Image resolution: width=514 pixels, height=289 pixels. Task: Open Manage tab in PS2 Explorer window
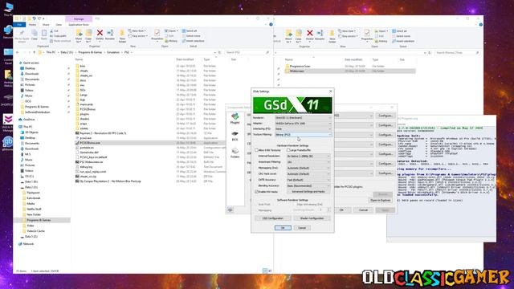(x=79, y=19)
